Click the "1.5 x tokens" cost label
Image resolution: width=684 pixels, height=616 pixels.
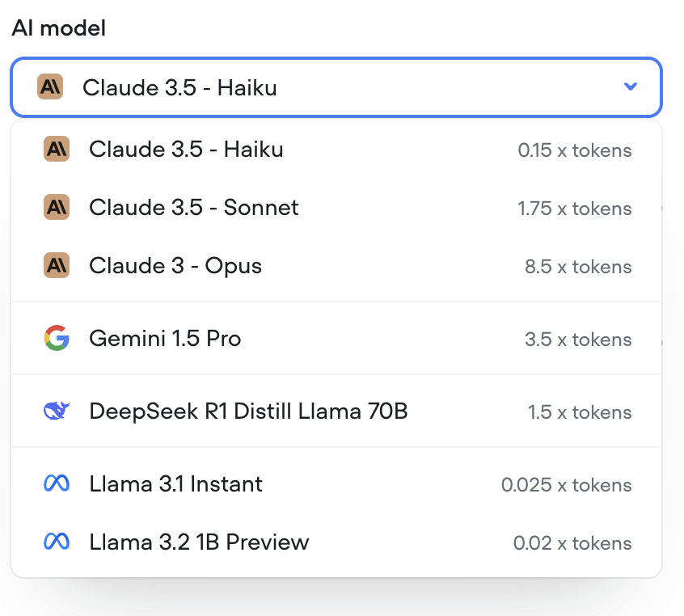(580, 411)
